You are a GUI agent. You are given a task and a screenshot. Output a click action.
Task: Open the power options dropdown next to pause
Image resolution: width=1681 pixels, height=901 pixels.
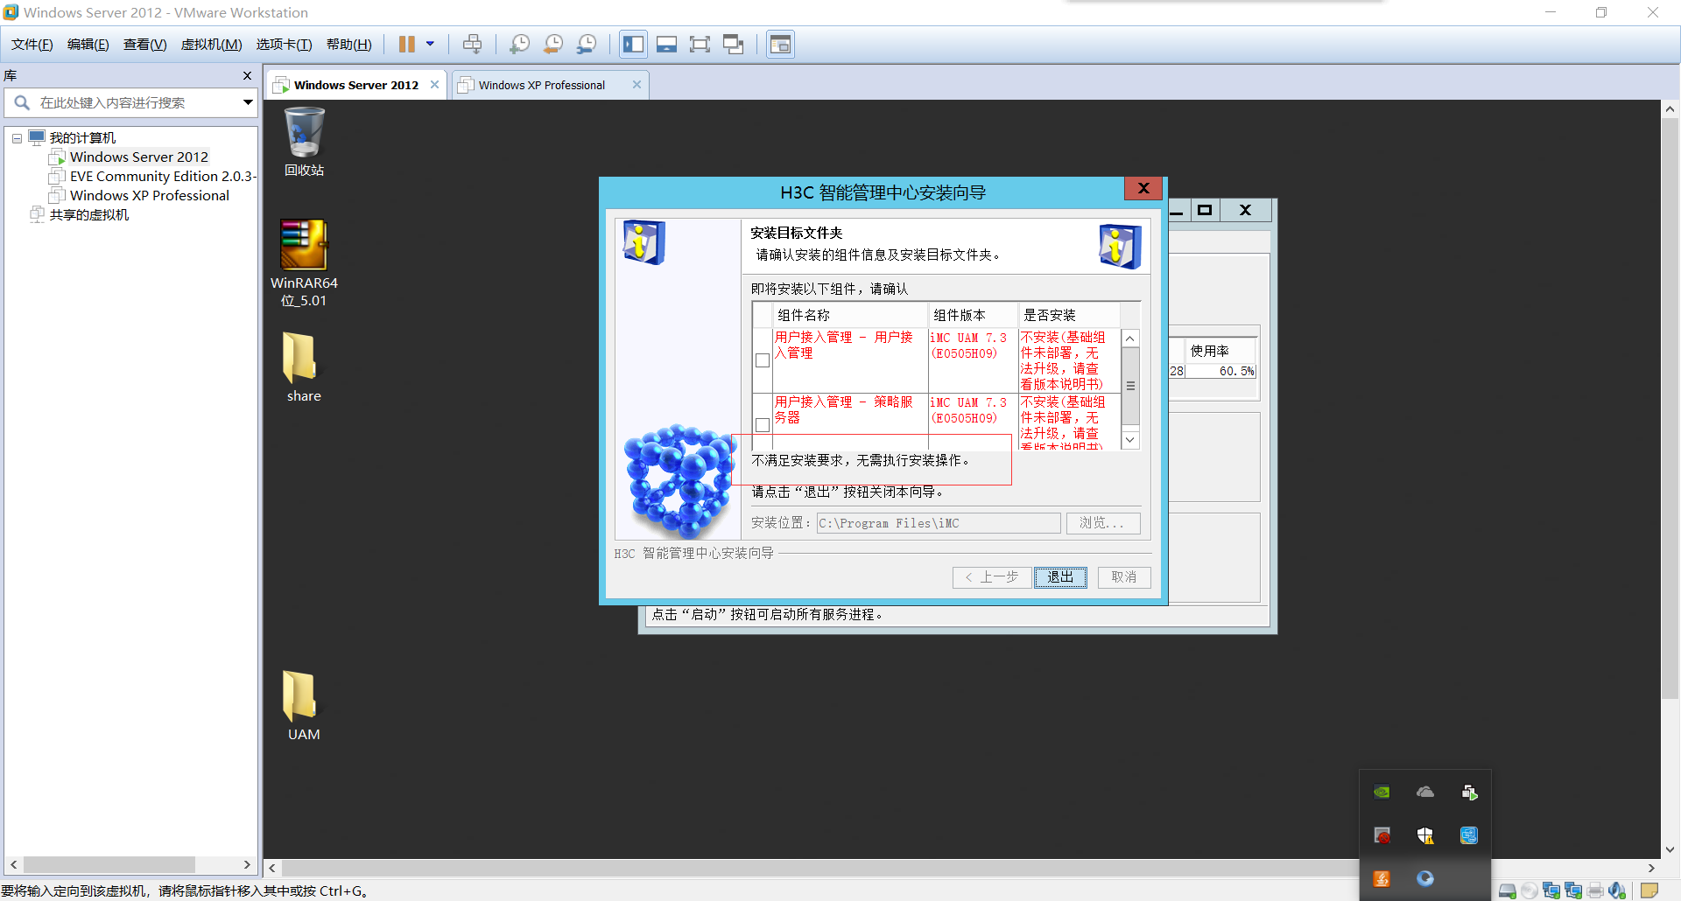430,44
